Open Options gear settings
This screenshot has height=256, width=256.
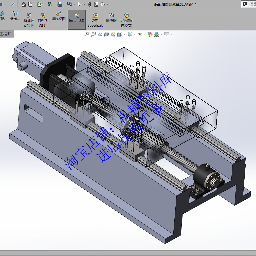click(x=103, y=4)
